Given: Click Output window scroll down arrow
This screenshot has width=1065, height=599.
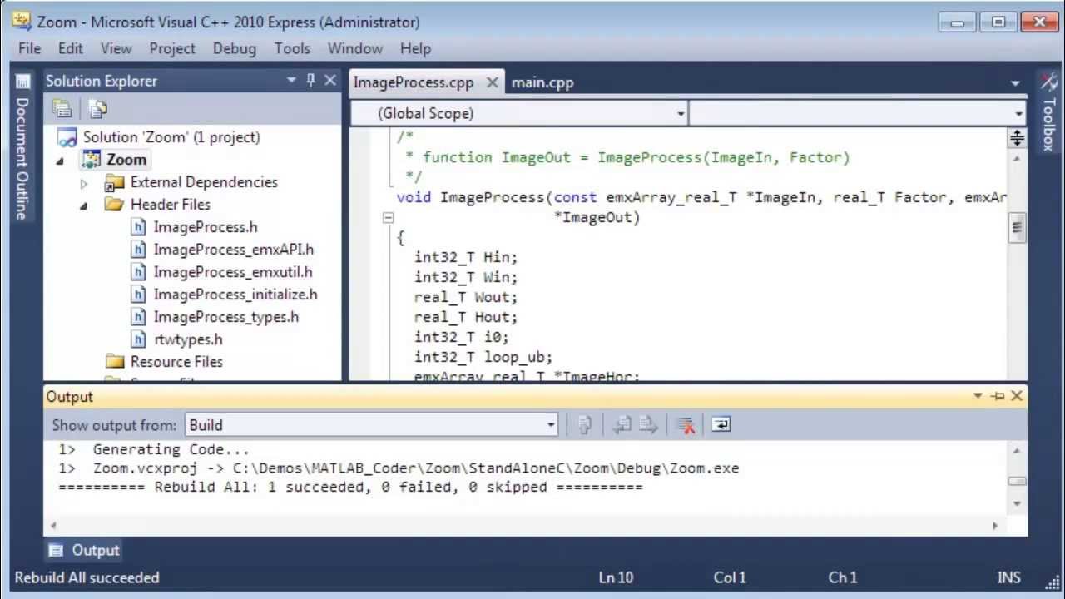Looking at the screenshot, I should [x=1017, y=503].
